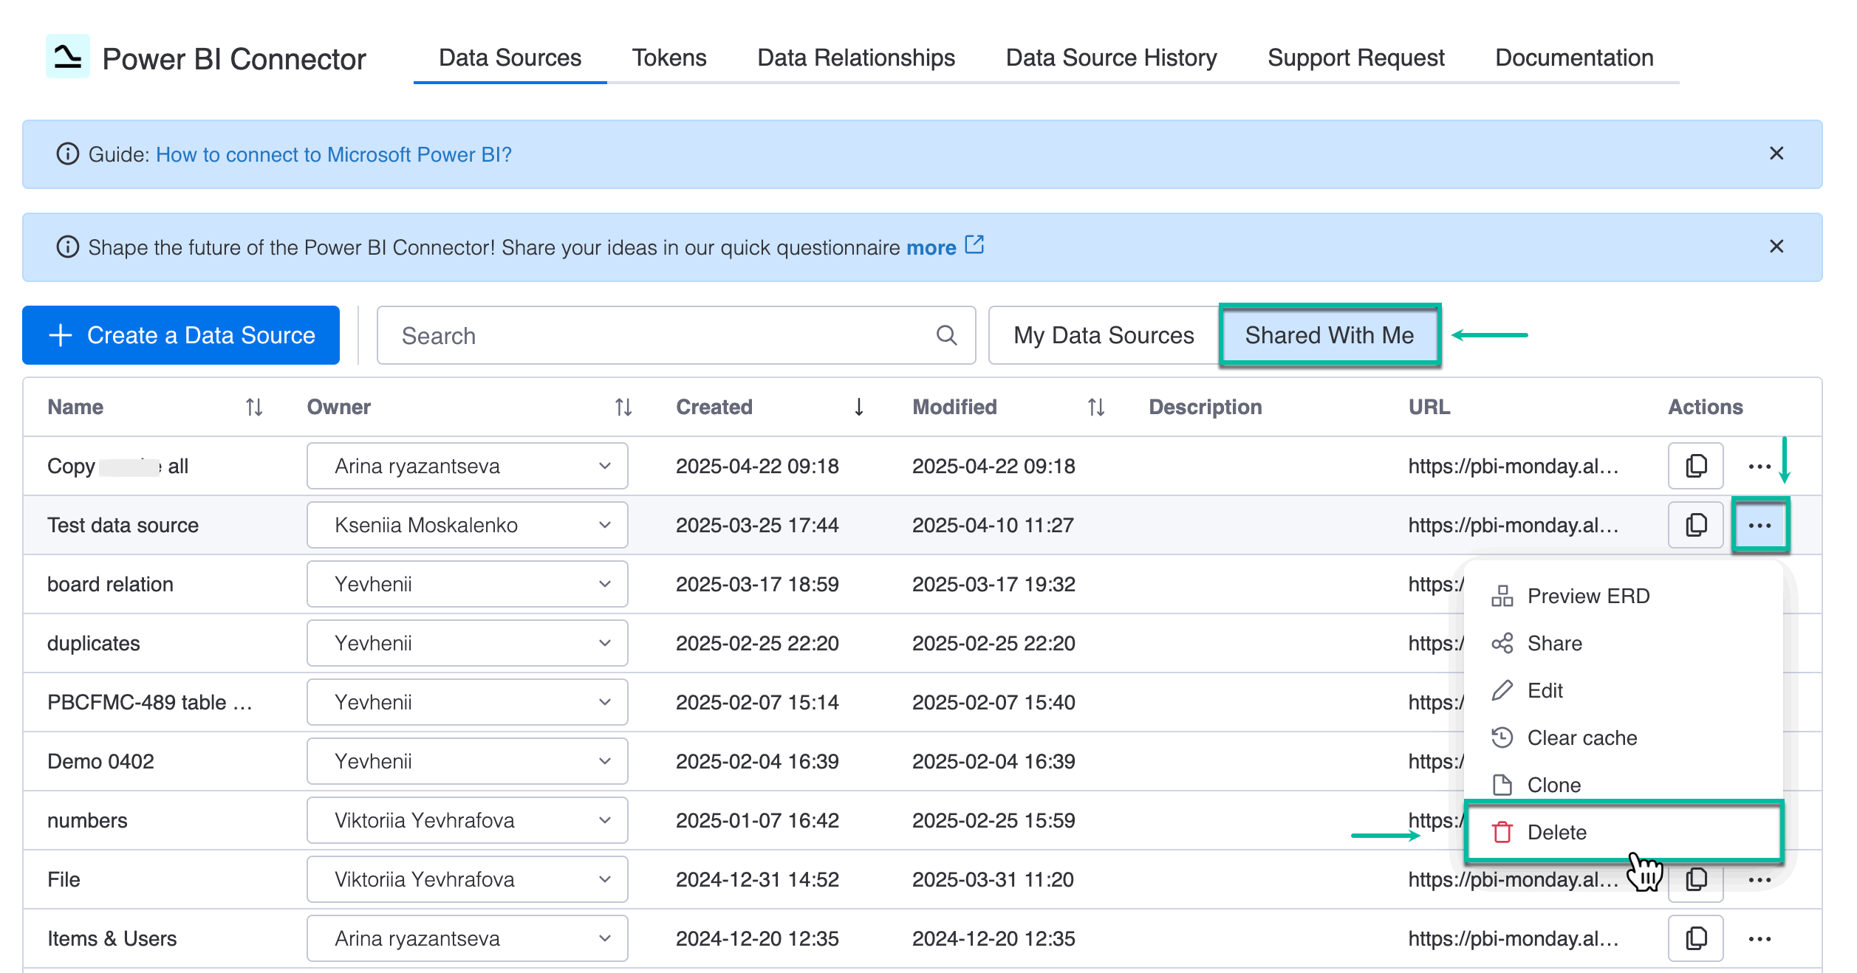Click the Create a Data Source button
Screen dimensions: 1857x973
pyautogui.click(x=180, y=335)
